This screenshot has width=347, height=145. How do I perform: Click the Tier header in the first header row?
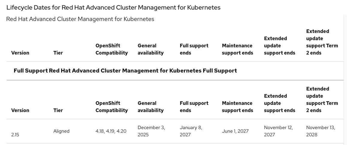point(58,53)
